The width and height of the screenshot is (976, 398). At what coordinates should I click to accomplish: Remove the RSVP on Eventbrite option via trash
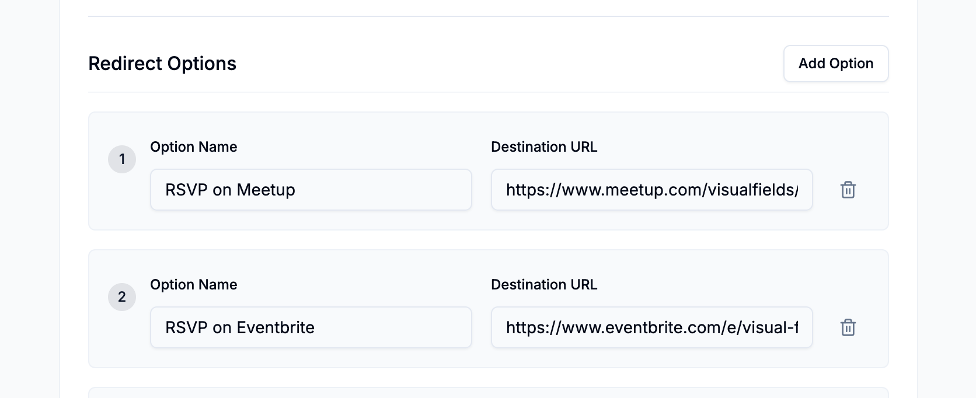pos(848,327)
